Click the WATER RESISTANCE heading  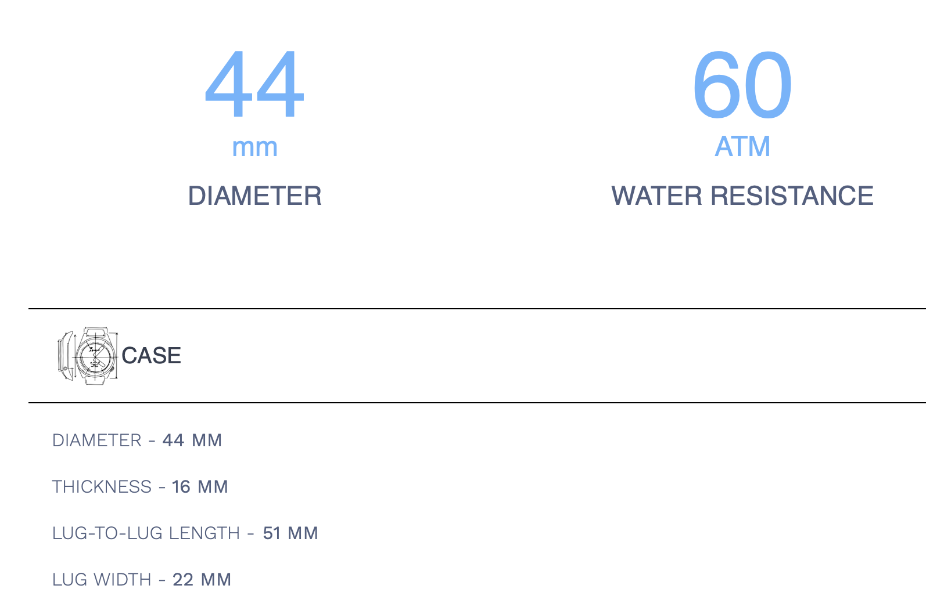click(742, 196)
